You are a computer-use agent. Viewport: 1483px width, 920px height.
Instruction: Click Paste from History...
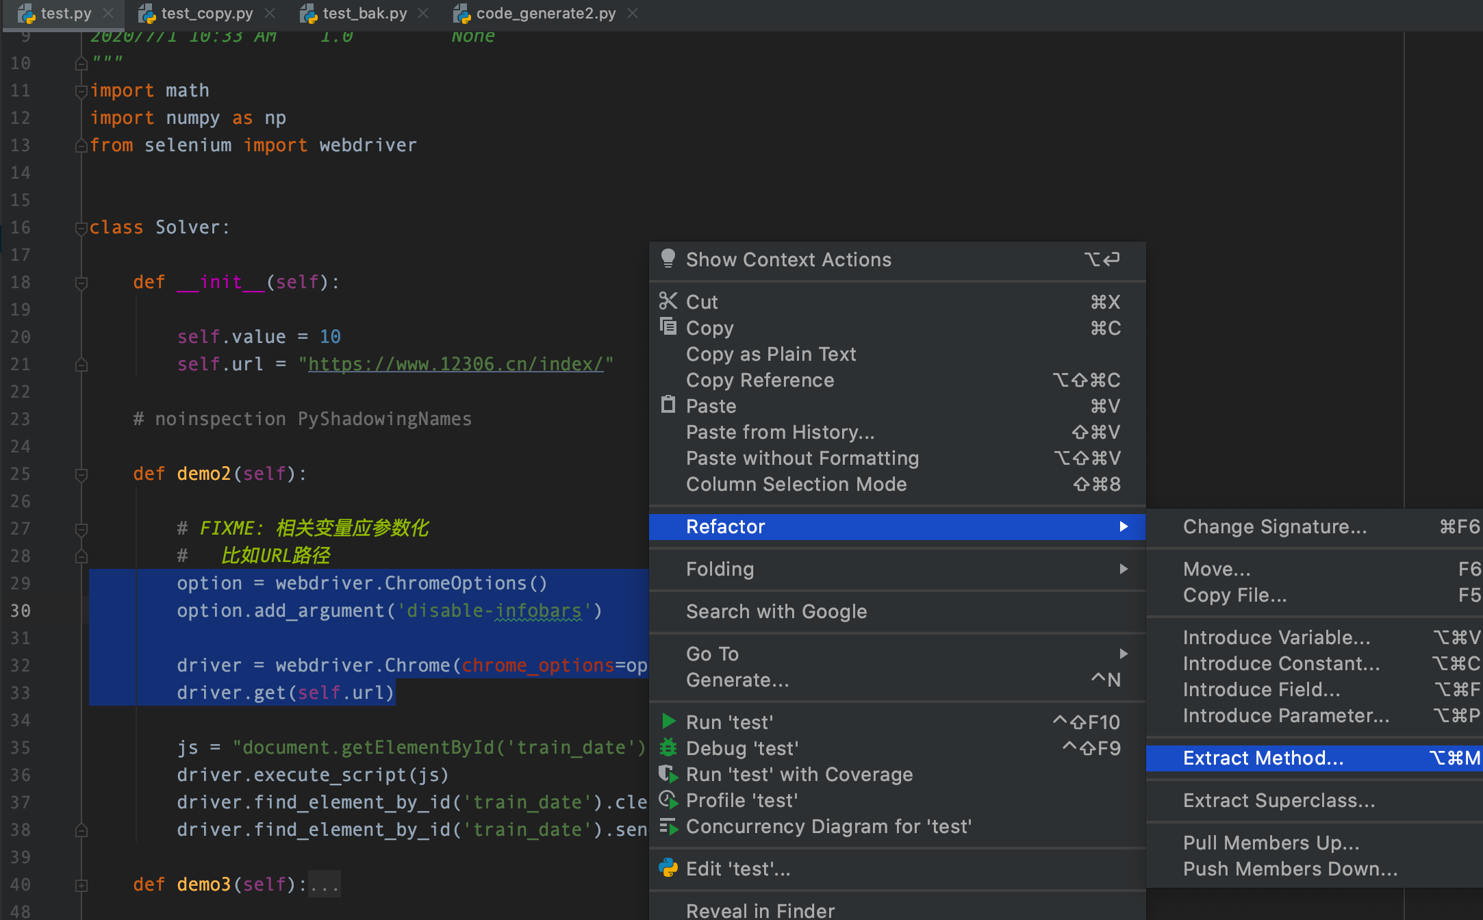(897, 432)
